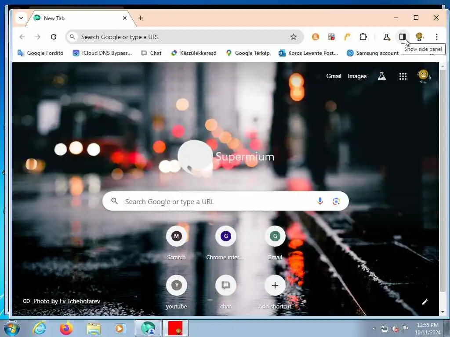
Task: Open a new tab with plus button
Action: pos(141,18)
